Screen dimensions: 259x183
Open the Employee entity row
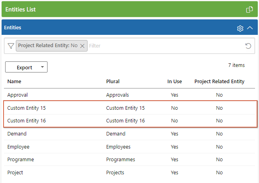tap(129, 147)
